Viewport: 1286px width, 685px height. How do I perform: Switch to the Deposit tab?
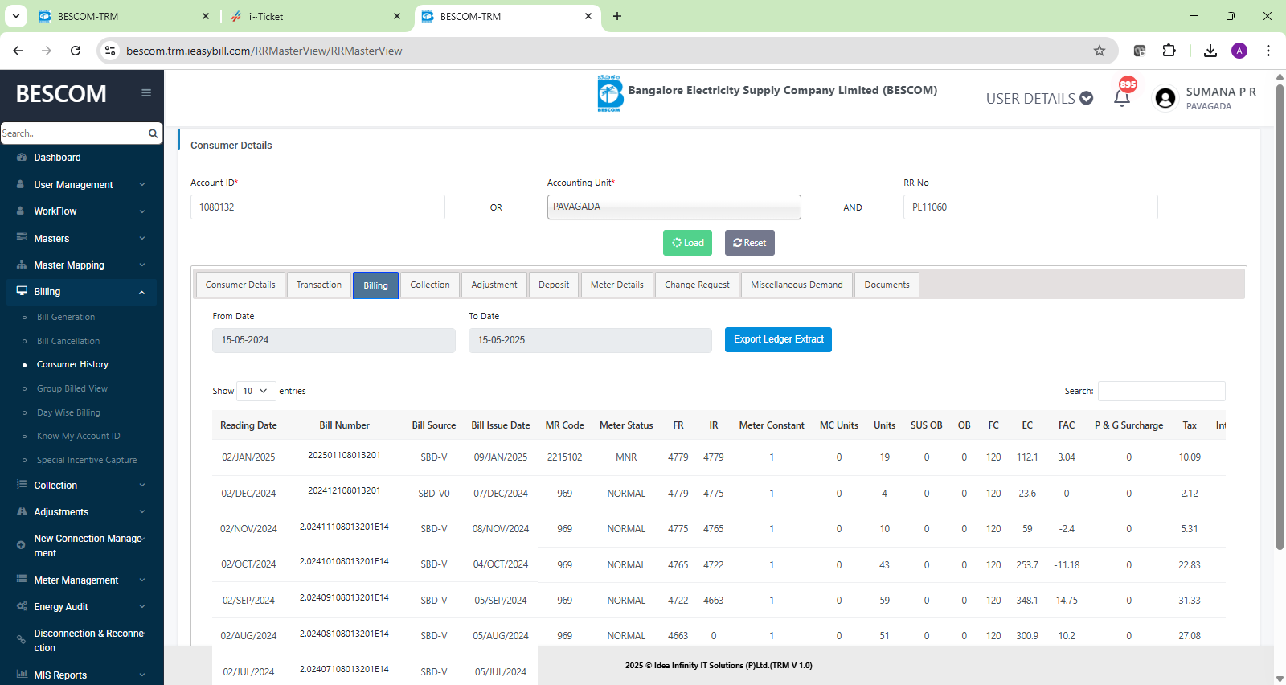[554, 285]
